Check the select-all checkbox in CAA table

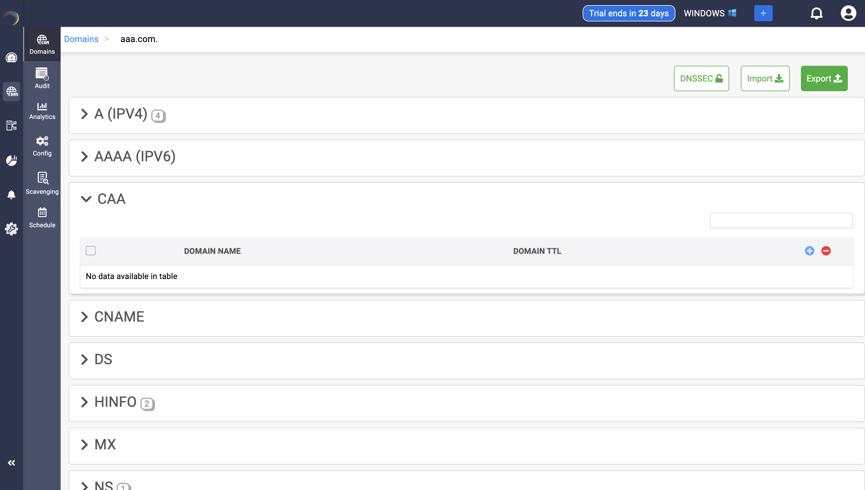coord(91,251)
